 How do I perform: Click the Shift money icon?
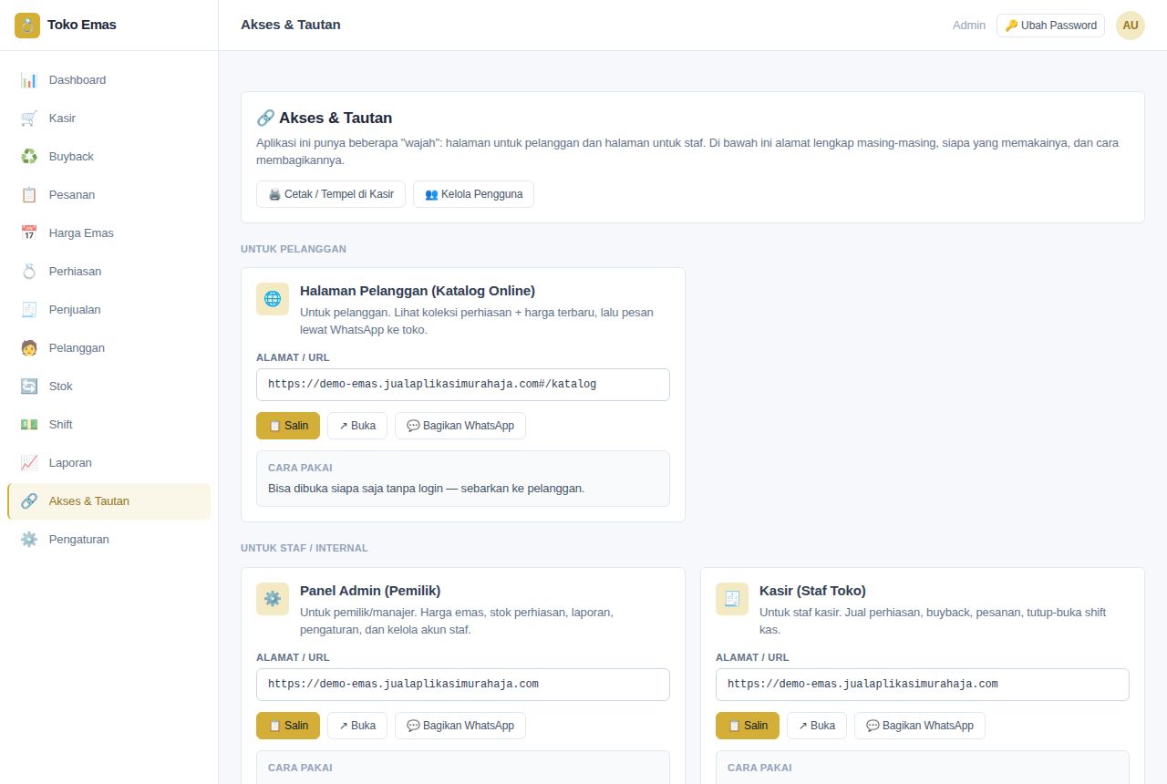tap(29, 425)
